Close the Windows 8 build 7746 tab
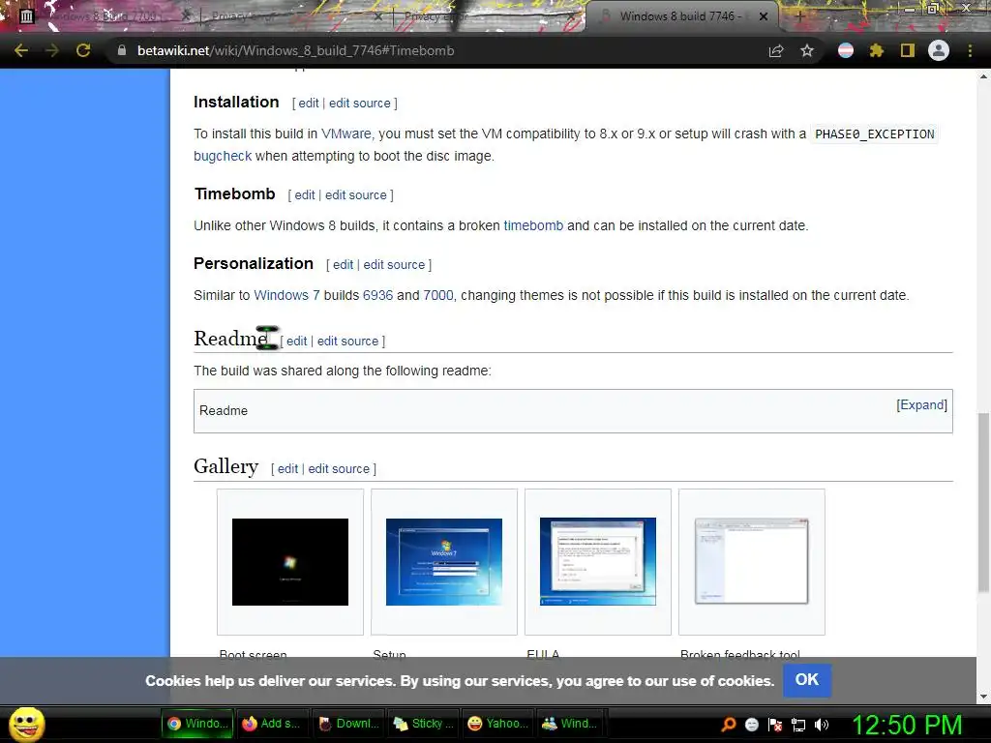The height and width of the screenshot is (743, 991). pos(764,16)
